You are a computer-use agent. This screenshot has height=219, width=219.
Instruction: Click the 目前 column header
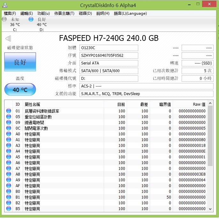pos(115,104)
